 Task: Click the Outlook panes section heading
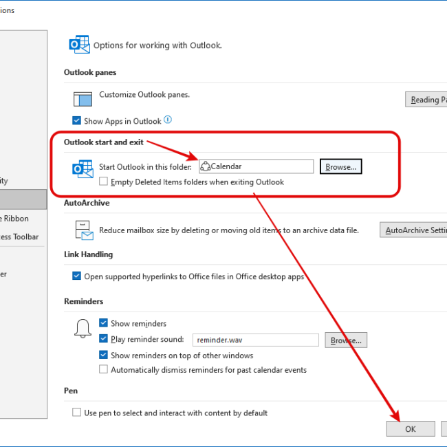pyautogui.click(x=90, y=72)
